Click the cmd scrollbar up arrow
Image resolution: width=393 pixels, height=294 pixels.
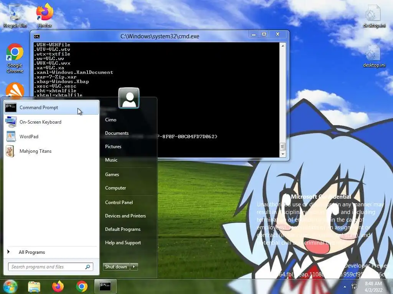[x=283, y=46]
